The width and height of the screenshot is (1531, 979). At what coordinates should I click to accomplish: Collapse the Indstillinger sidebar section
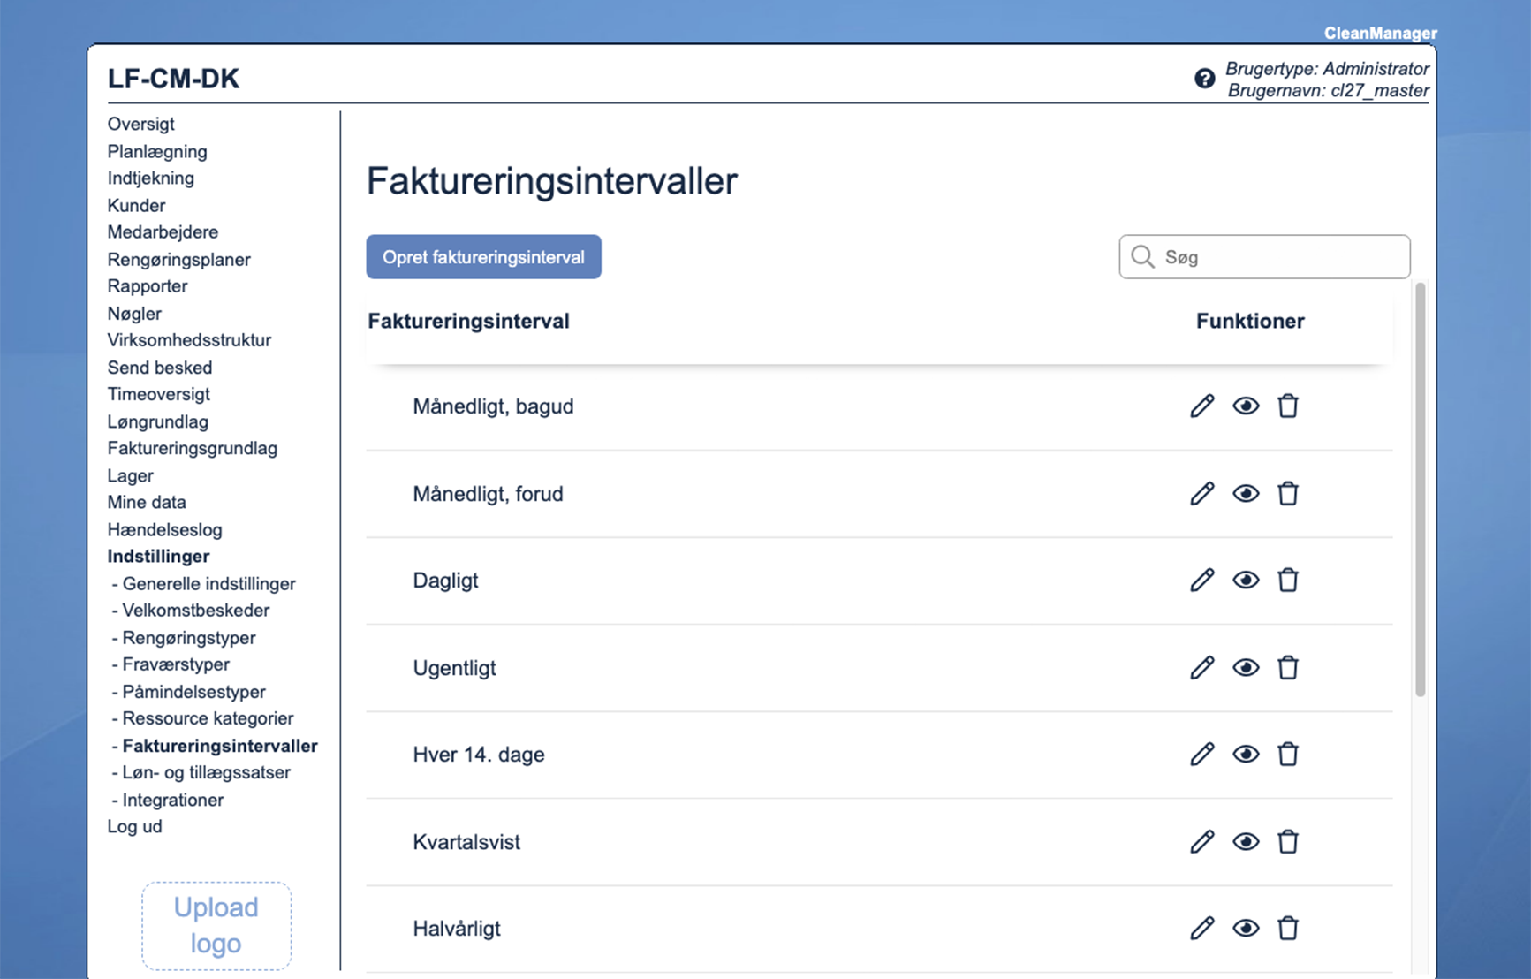[x=158, y=557]
